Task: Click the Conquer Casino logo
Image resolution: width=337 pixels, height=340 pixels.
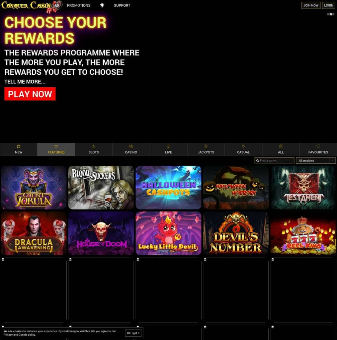Action: click(32, 6)
